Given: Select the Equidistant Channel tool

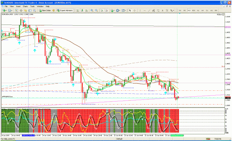Looking at the screenshot, I should [154, 10].
